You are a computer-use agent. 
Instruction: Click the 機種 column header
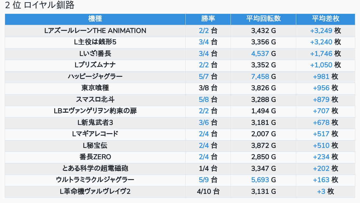point(95,19)
